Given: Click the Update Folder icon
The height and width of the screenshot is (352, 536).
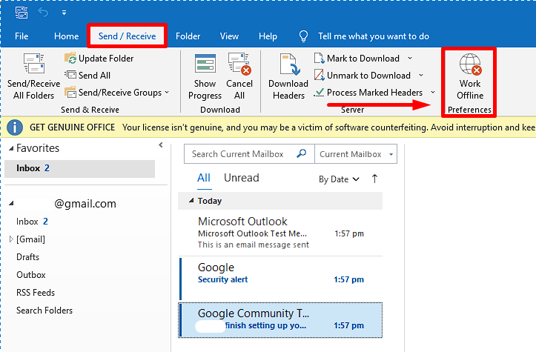Looking at the screenshot, I should (70, 58).
